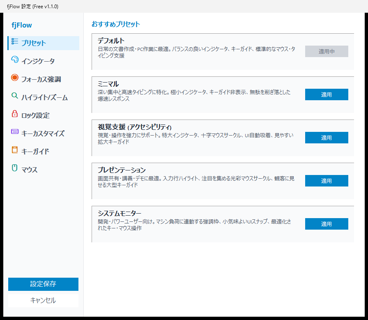Viewport: 368px width, 320px height.
Task: Click the インジケータ palette icon
Action: coord(14,60)
